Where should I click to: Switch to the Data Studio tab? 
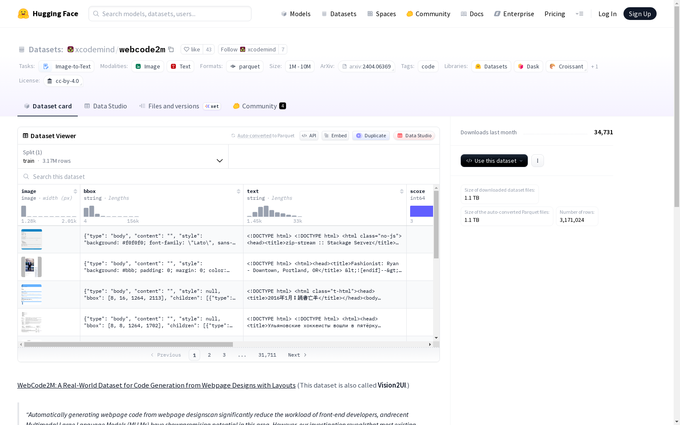106,106
